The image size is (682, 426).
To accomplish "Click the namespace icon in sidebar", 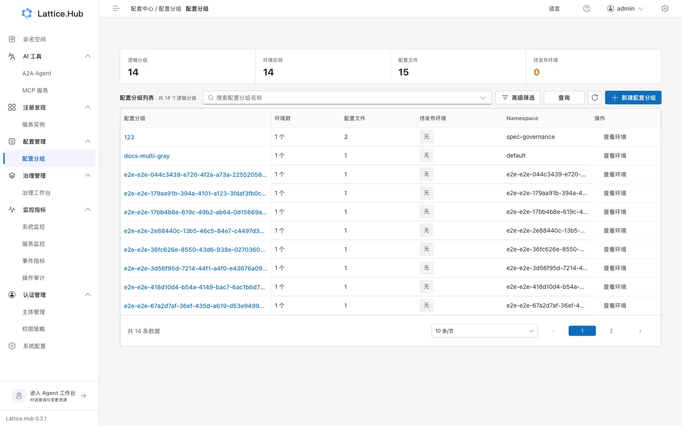I will (12, 39).
